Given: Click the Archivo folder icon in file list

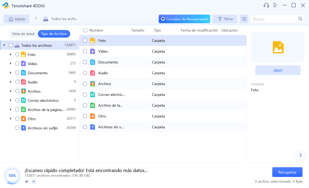Looking at the screenshot, I should [93, 84].
